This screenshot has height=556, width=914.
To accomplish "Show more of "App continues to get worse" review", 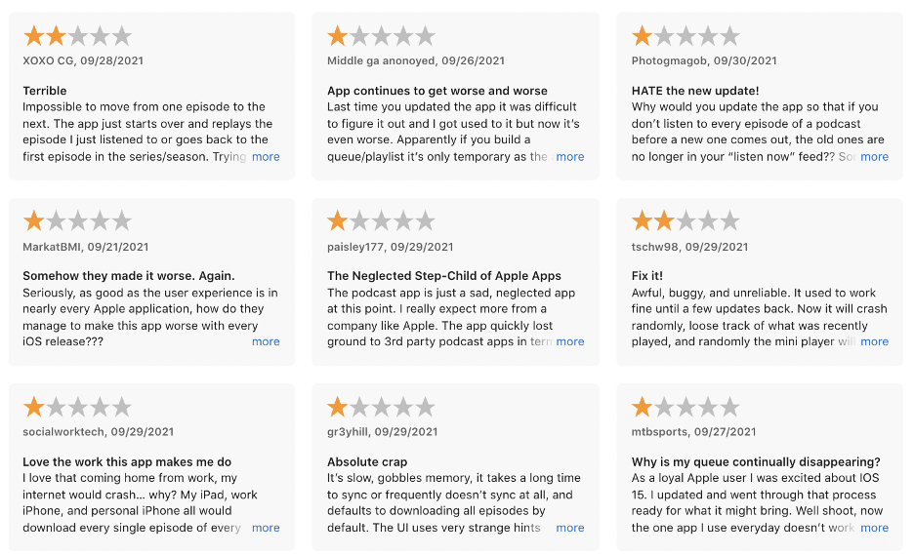I will coord(570,156).
